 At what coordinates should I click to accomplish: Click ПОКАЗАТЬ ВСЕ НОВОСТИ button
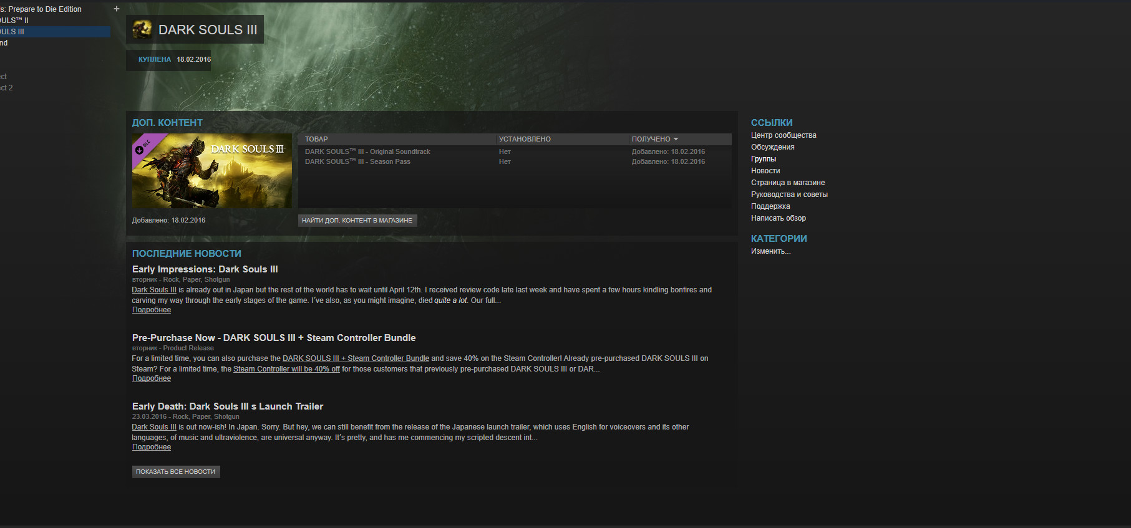pos(176,472)
